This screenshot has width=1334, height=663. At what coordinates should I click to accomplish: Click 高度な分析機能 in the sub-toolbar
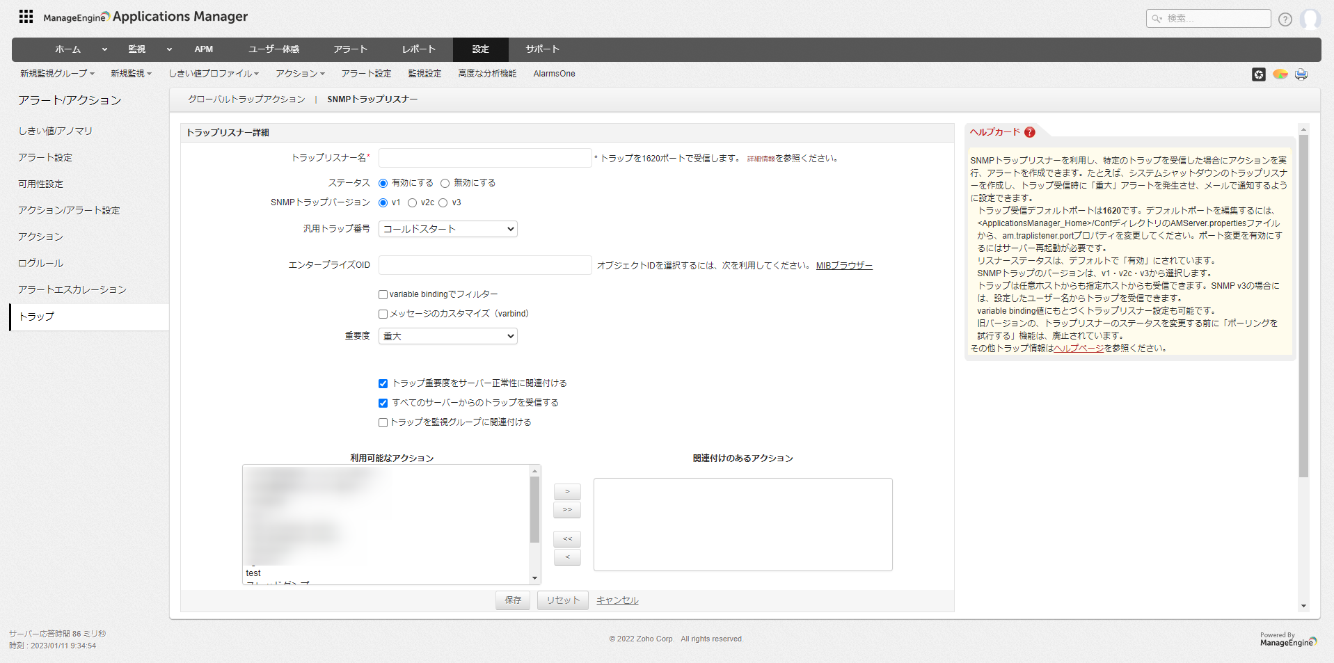tap(487, 74)
